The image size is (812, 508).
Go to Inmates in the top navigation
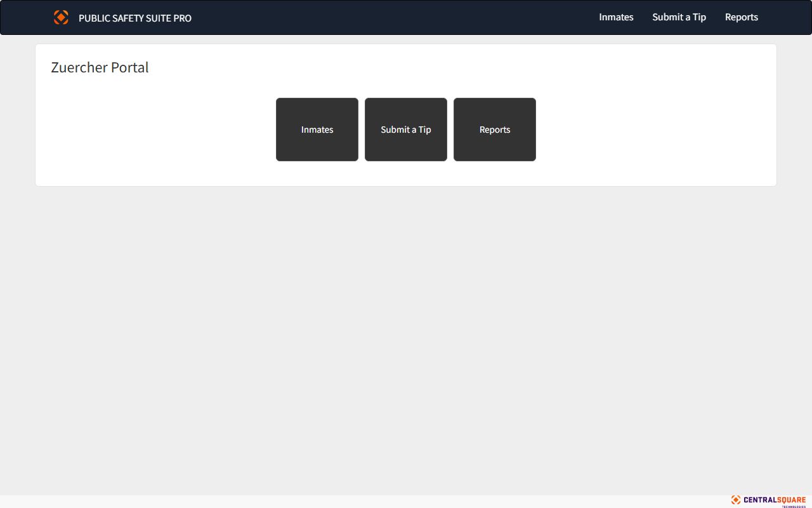tap(616, 17)
